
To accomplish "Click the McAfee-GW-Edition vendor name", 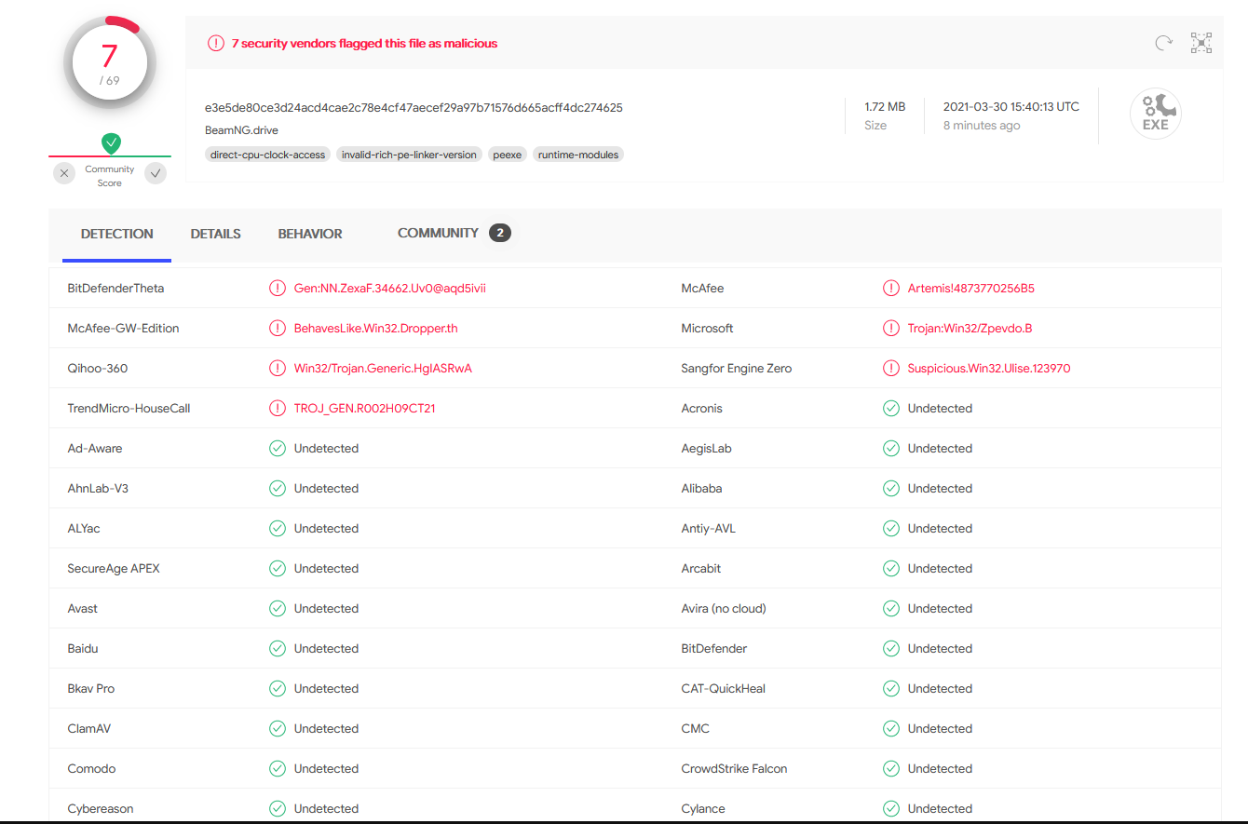I will [x=124, y=329].
